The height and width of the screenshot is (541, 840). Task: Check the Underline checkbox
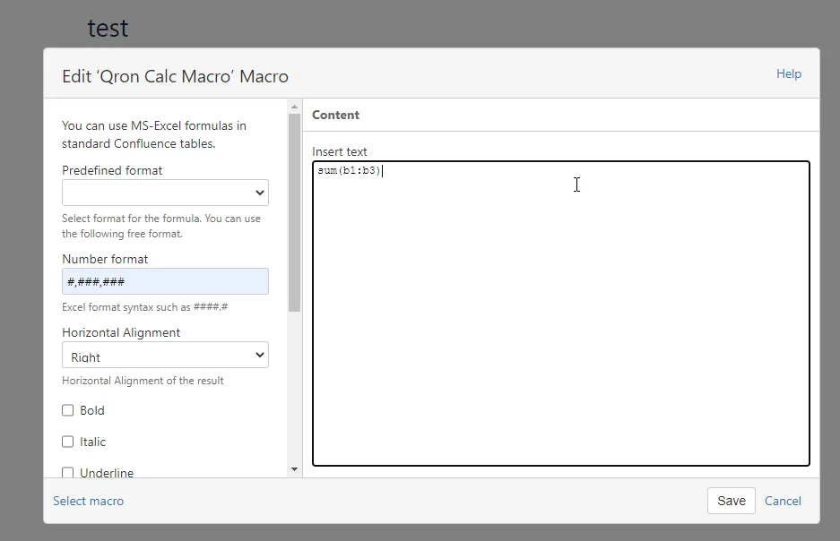point(68,472)
